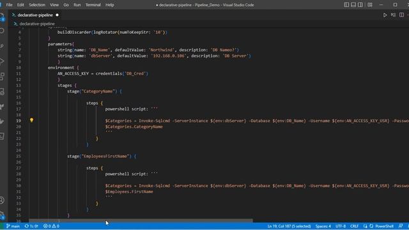Click the 'parameters' keyword on line 6
Screen dimensions: 409x230
(59, 44)
